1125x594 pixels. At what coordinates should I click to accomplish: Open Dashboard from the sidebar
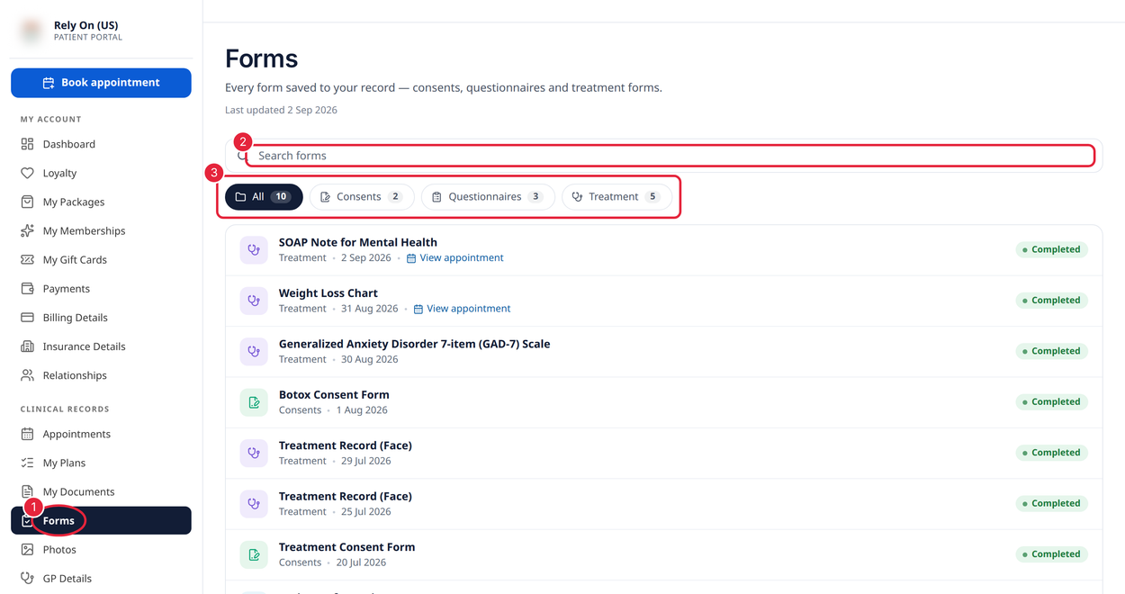click(x=101, y=144)
